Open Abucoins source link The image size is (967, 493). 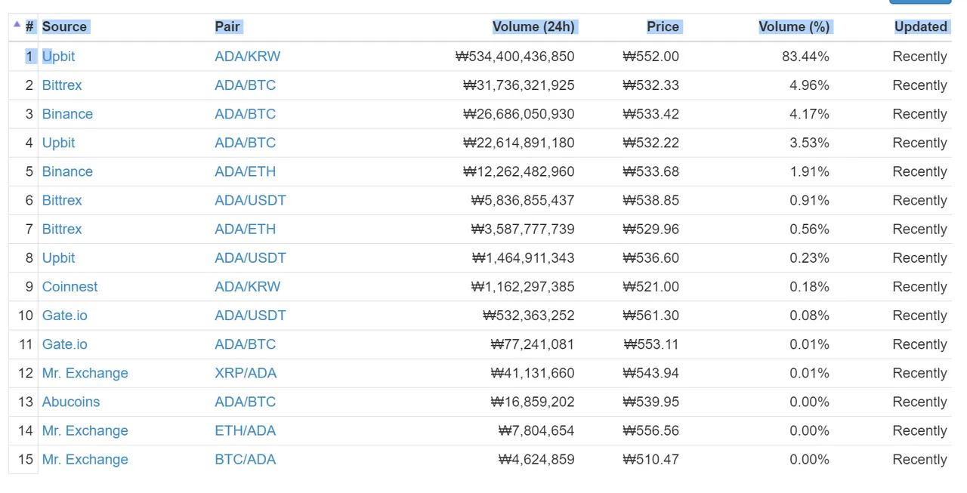point(71,402)
